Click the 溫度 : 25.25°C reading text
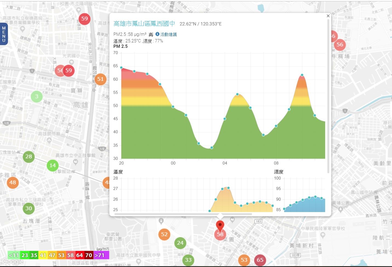Screen dimensions: 392x267 coord(127,41)
